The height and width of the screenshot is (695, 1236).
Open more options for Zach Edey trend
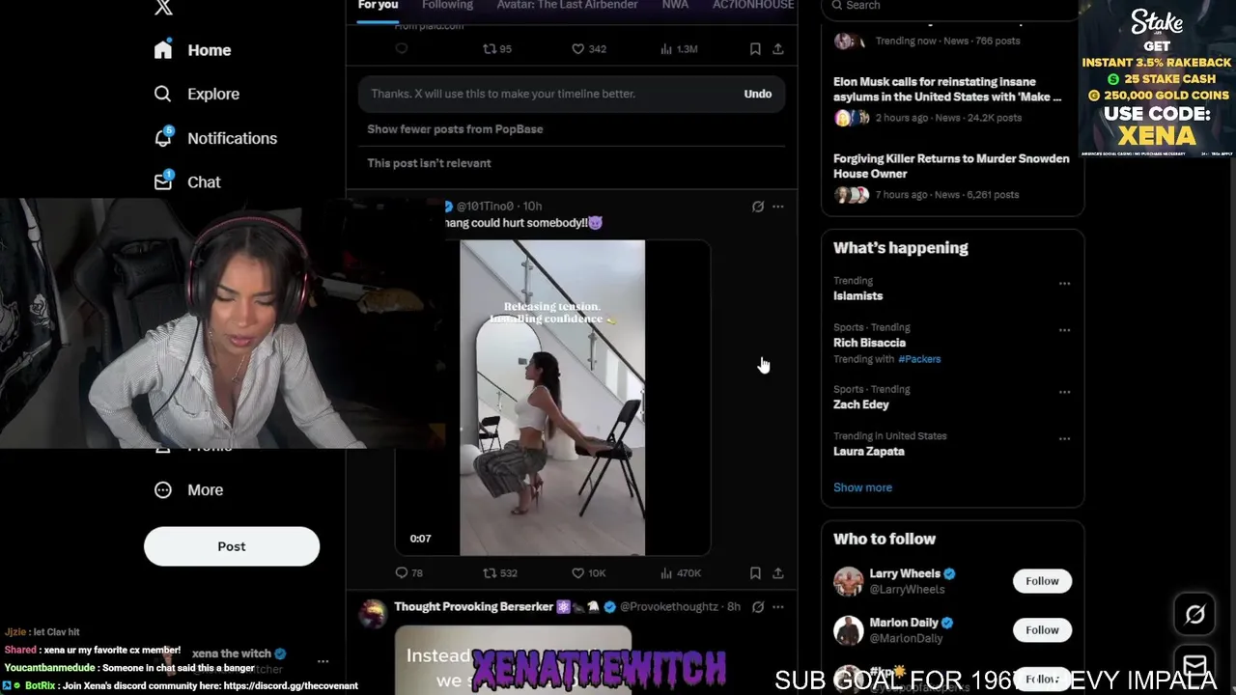tap(1064, 392)
